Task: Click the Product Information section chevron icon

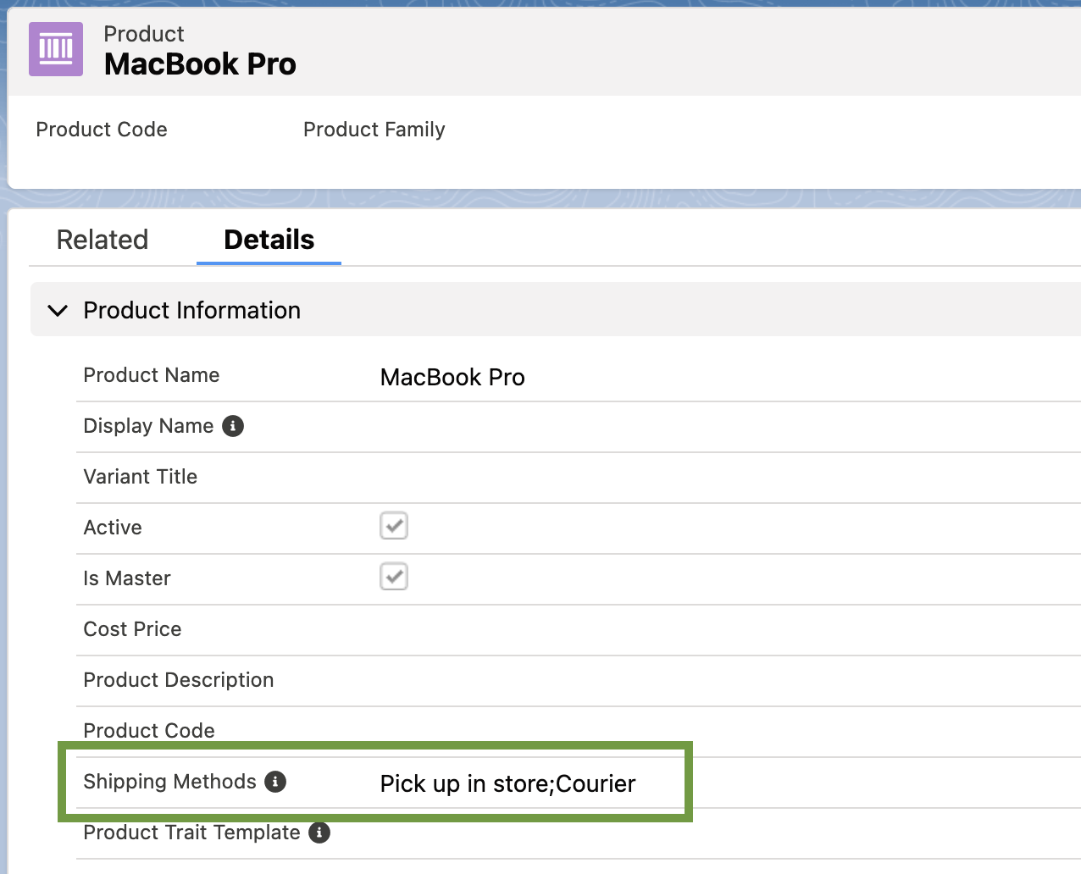Action: (57, 311)
